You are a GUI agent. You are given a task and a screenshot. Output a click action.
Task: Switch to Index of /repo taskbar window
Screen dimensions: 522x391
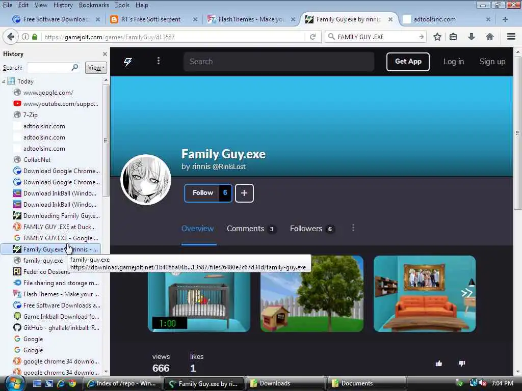(x=122, y=383)
